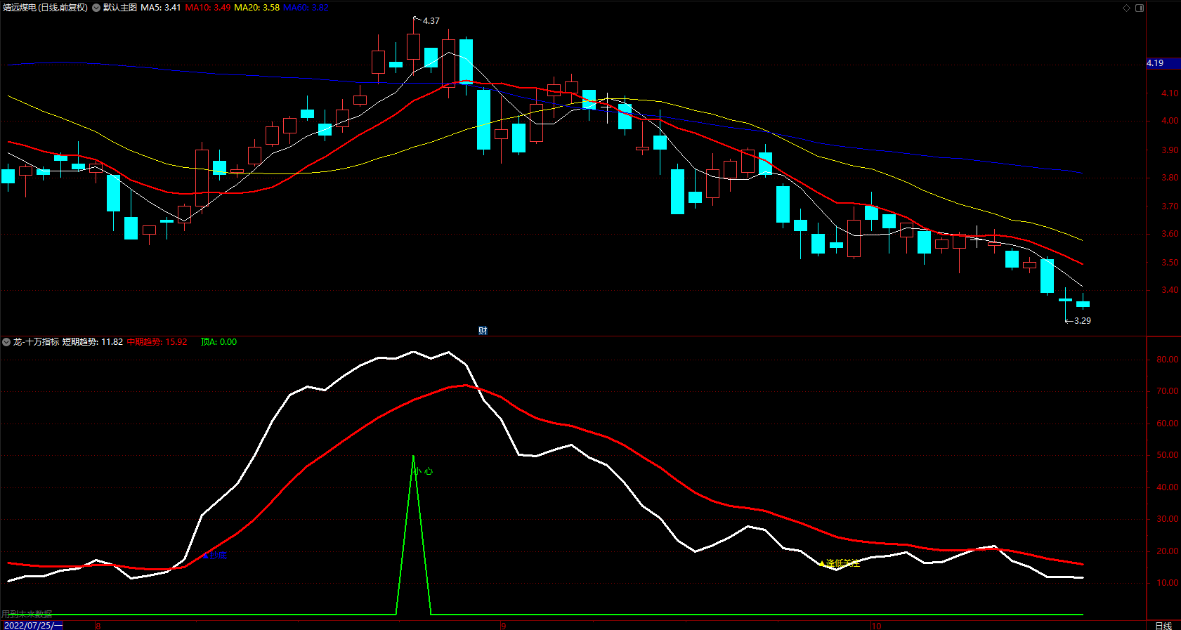Image resolution: width=1181 pixels, height=630 pixels.
Task: Click the diamond icon at chart top-right
Action: 1126,8
